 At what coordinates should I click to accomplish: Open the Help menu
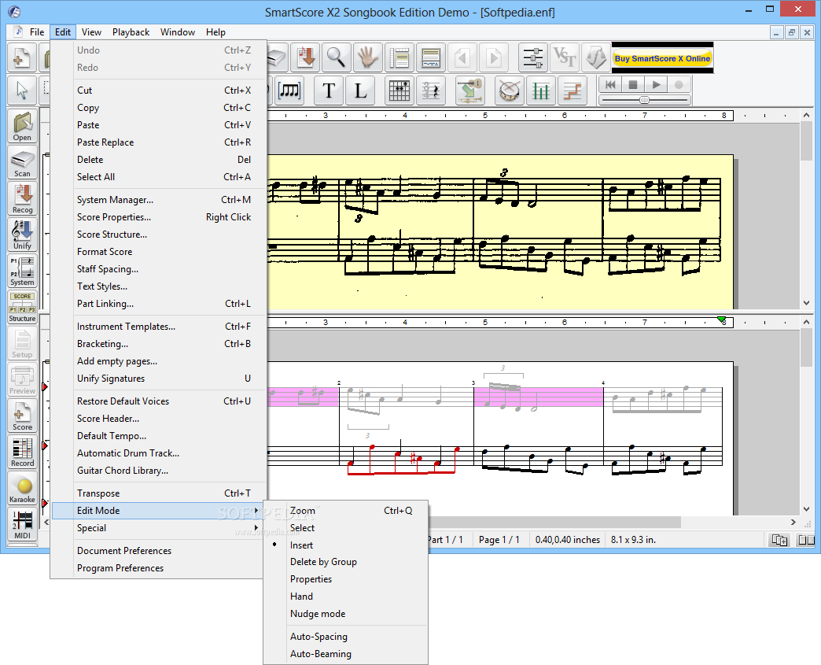(215, 32)
